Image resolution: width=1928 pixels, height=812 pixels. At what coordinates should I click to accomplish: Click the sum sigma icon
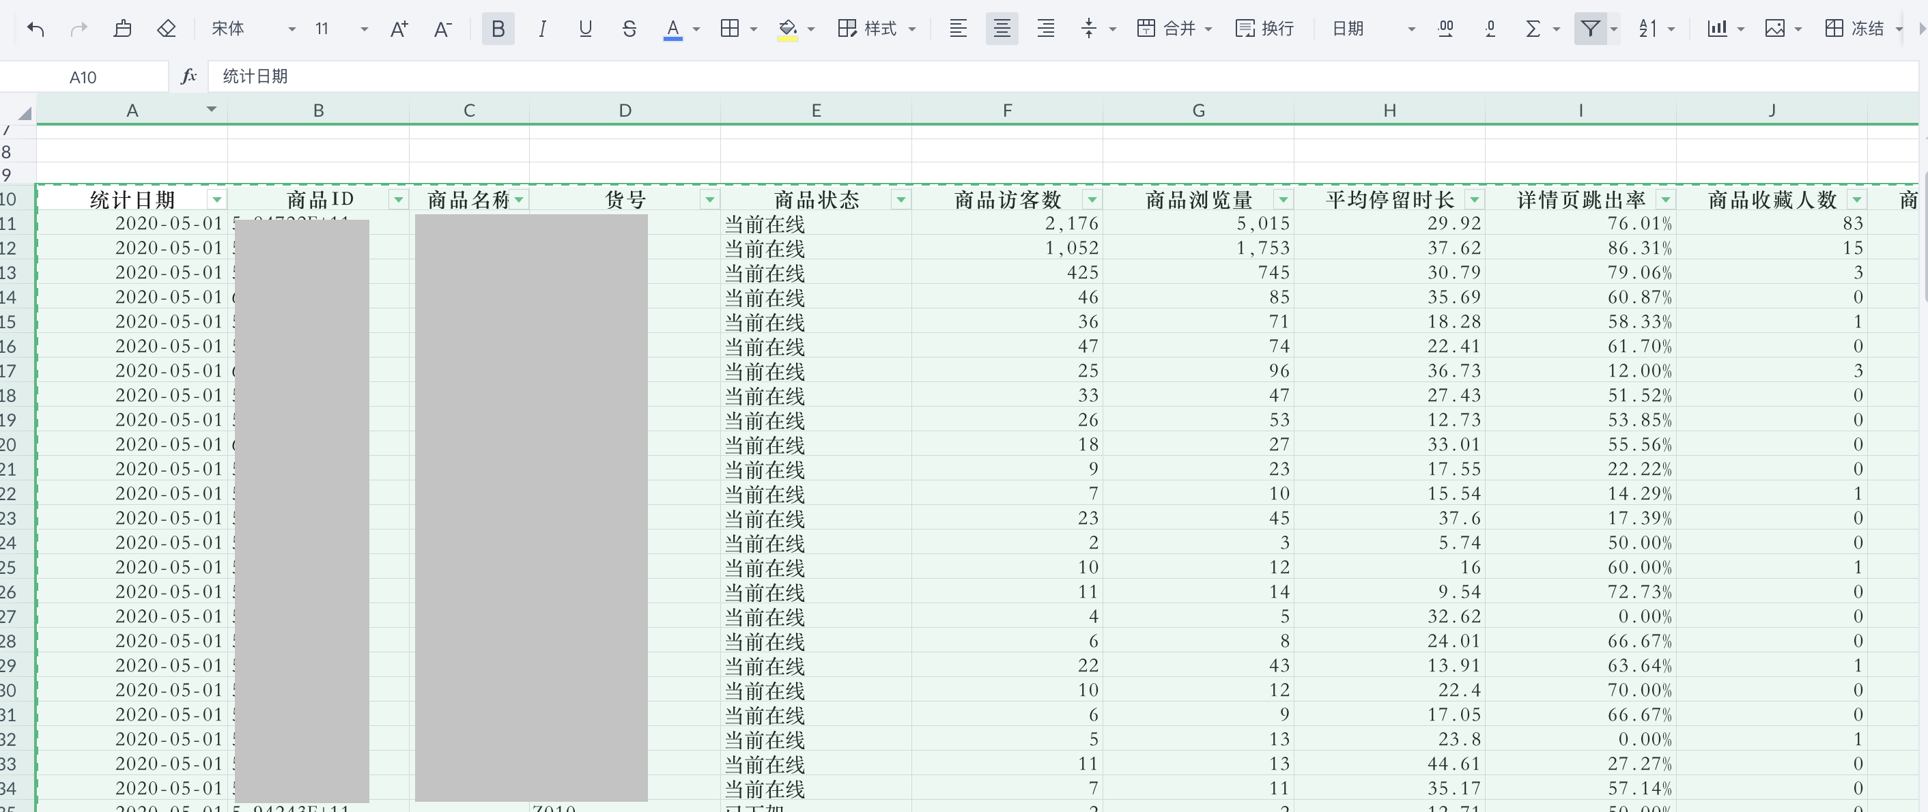point(1533,29)
